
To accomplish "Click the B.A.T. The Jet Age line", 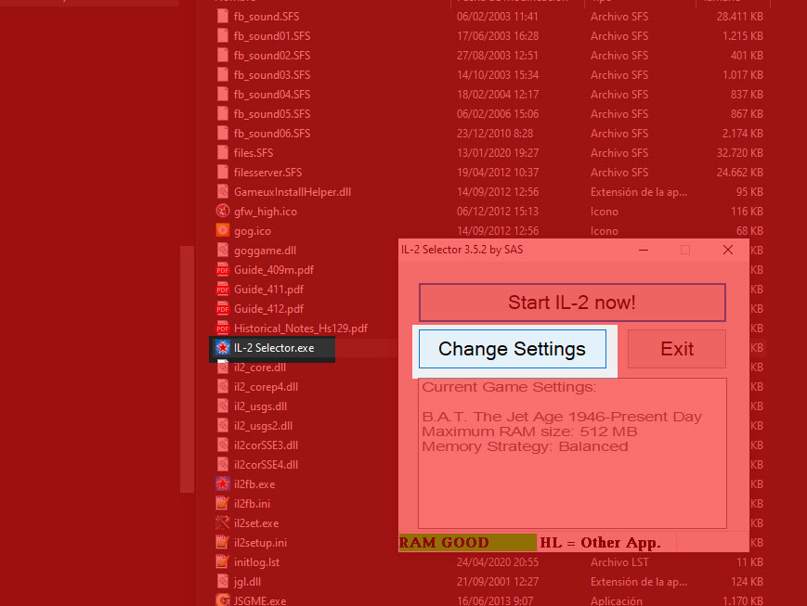I will pyautogui.click(x=562, y=417).
